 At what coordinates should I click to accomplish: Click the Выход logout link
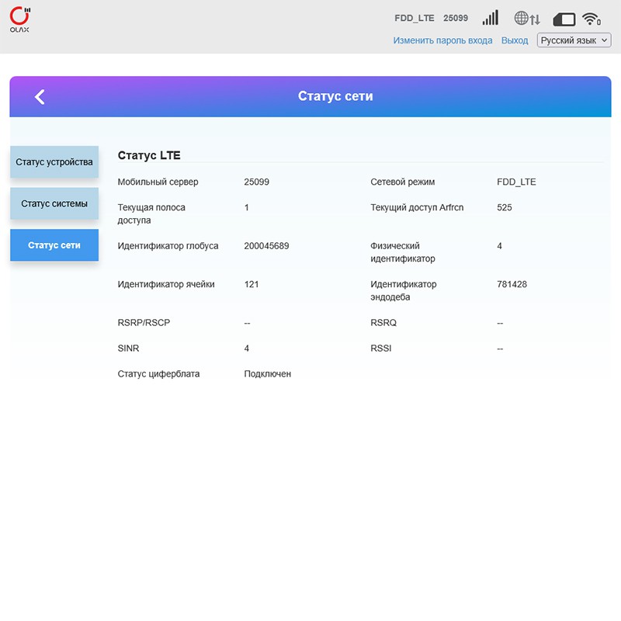point(515,40)
